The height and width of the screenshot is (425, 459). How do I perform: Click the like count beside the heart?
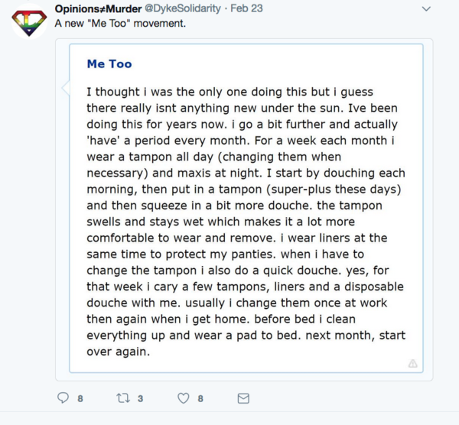click(x=200, y=398)
